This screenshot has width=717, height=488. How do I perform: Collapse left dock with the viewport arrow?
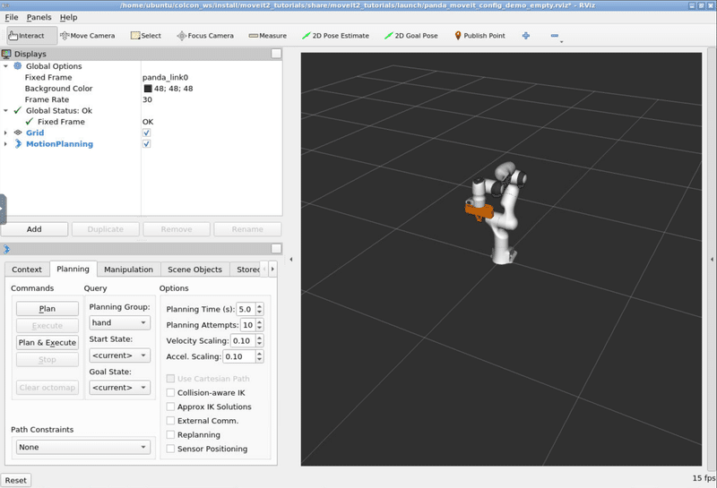291,260
